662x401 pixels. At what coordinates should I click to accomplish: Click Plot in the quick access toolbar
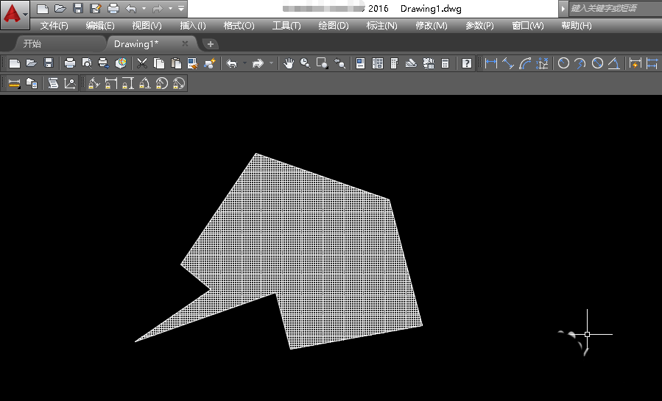(113, 8)
